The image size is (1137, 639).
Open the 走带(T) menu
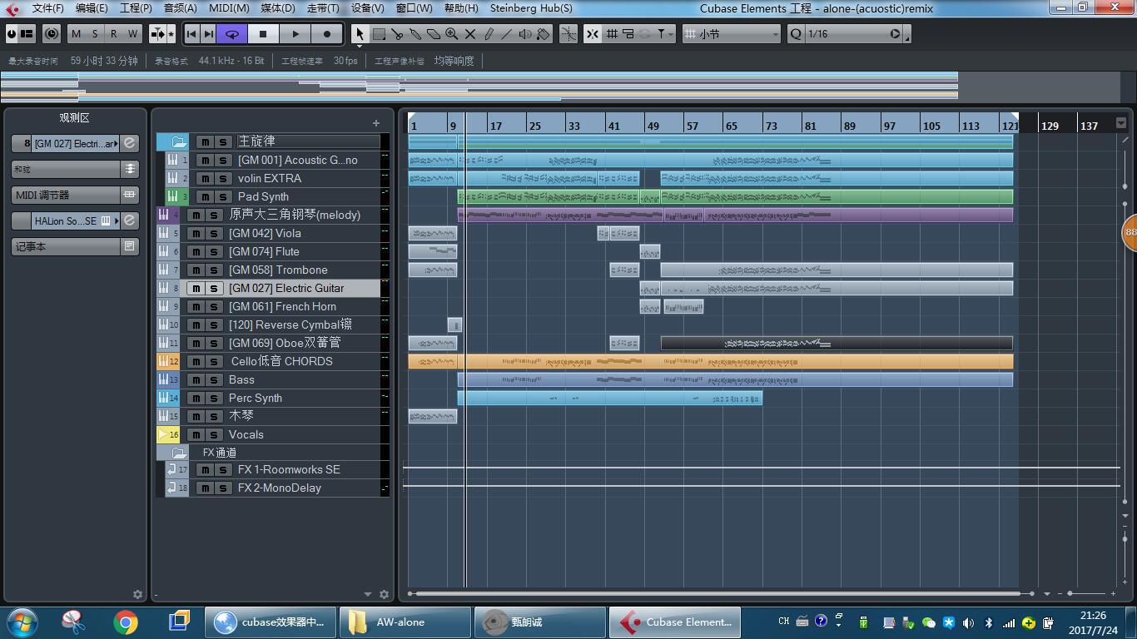click(x=323, y=8)
